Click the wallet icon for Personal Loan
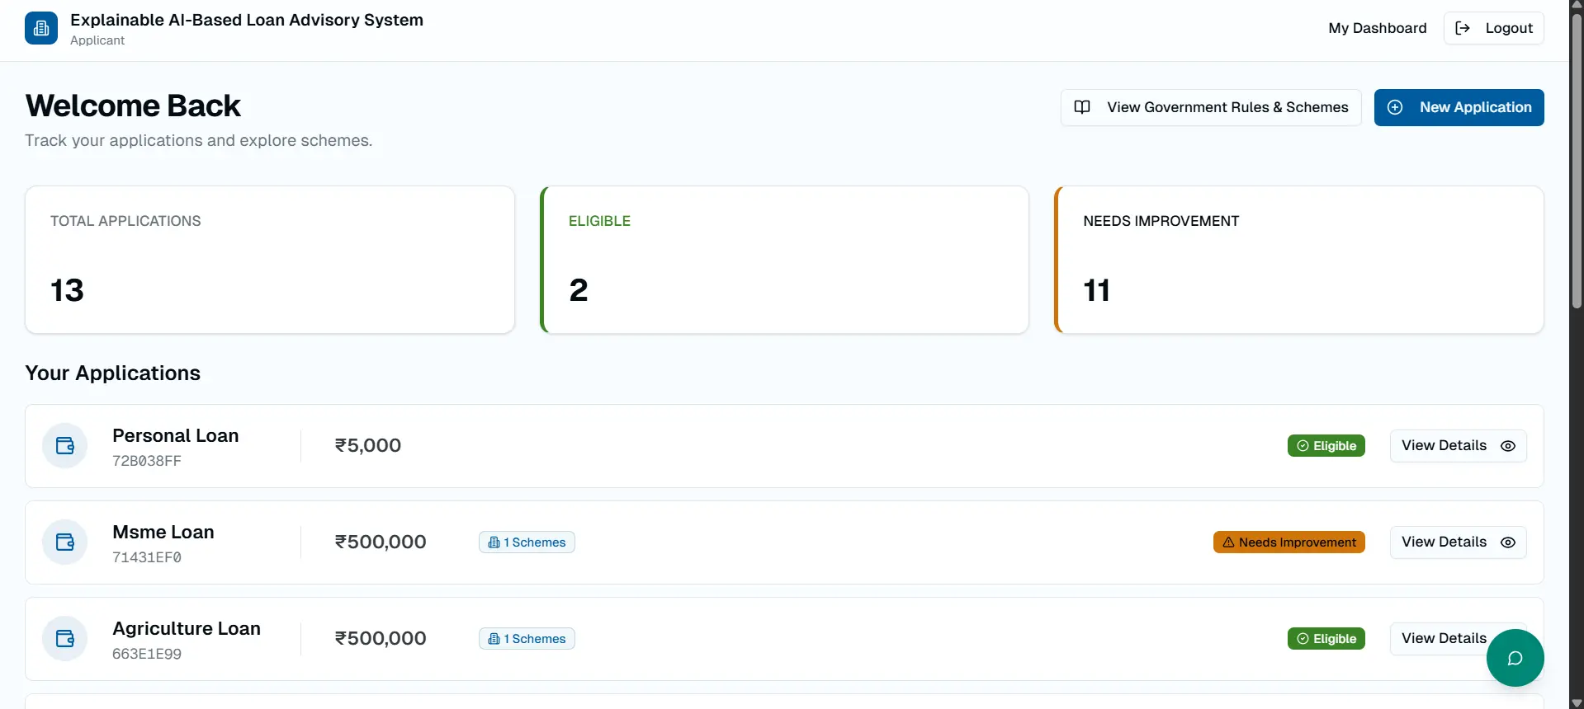Screen dimensions: 1584x709 [65, 446]
